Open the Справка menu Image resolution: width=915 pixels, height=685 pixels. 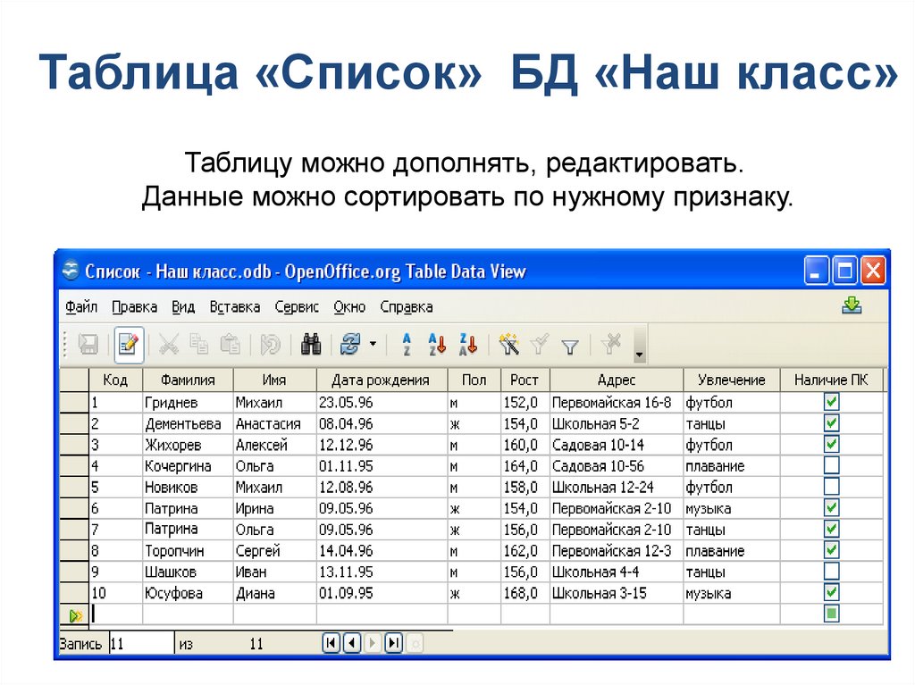407,307
